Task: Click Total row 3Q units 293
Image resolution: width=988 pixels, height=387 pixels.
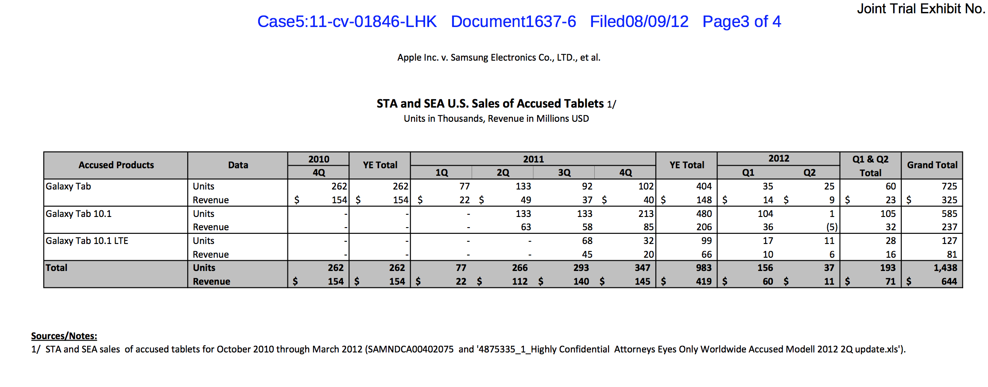Action: pyautogui.click(x=581, y=268)
